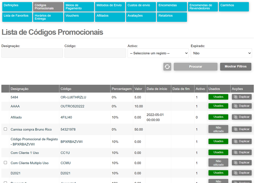Focus the Código filter text field
The height and width of the screenshot is (183, 256).
tap(95, 53)
